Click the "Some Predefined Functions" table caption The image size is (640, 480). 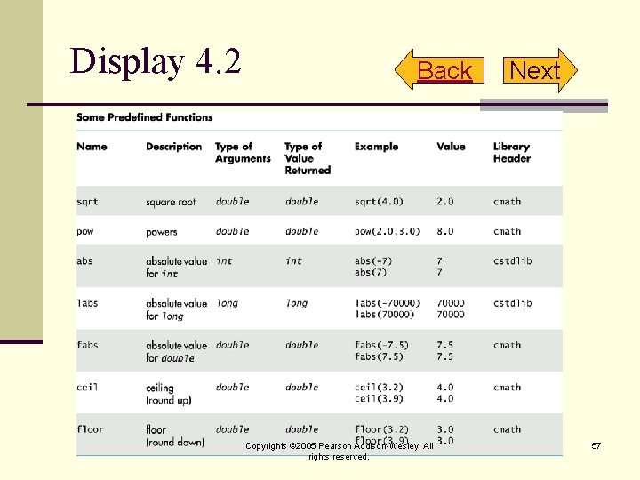[145, 117]
